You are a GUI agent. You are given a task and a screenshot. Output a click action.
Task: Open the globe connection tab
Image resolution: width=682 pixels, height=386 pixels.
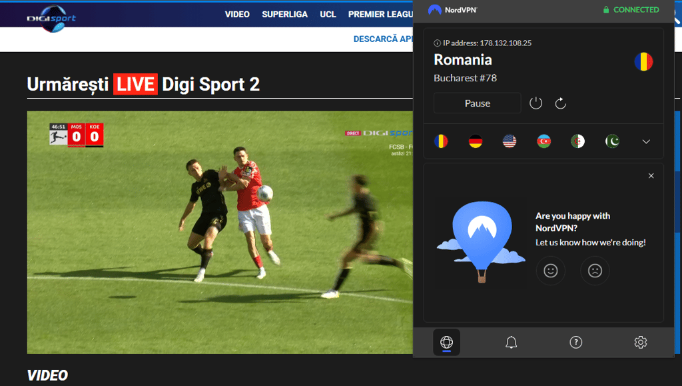click(x=446, y=343)
